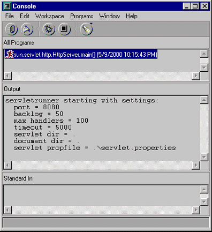The width and height of the screenshot is (212, 232).
Task: Click the 'servlet propfile = .\servlet.properties' line
Action: (x=95, y=148)
